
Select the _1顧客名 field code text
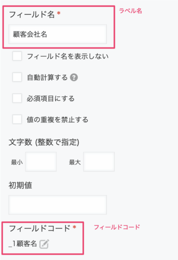point(23,244)
